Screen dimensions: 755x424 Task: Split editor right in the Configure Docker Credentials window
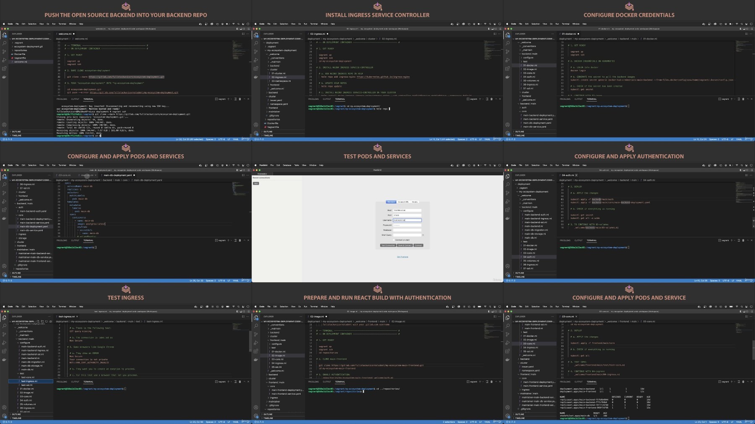click(x=747, y=34)
